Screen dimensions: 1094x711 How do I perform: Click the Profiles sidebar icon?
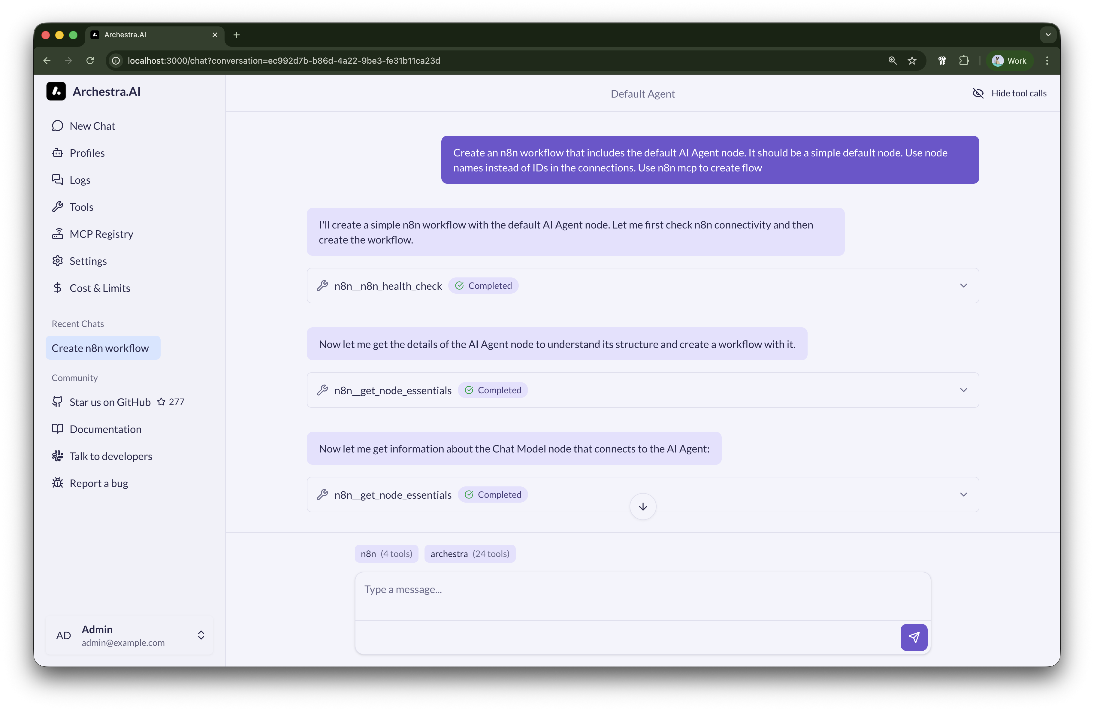[58, 153]
